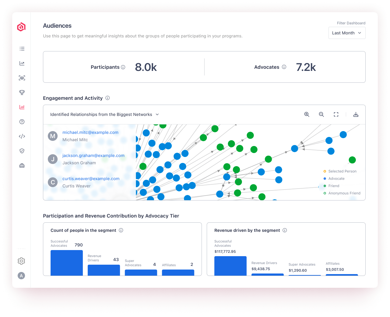Toggle the Anonymous Friend legend entry
Screen dimensions: 390x317
344,193
